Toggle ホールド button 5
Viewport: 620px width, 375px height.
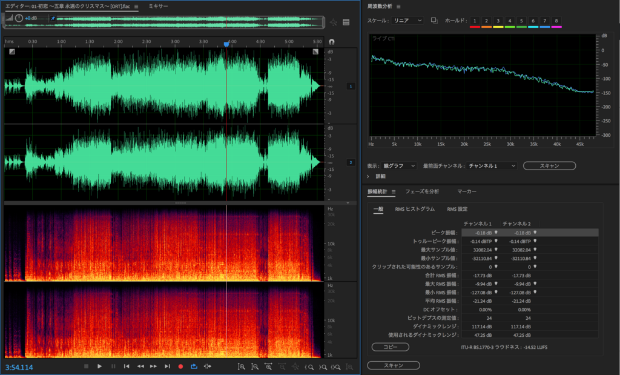[521, 21]
